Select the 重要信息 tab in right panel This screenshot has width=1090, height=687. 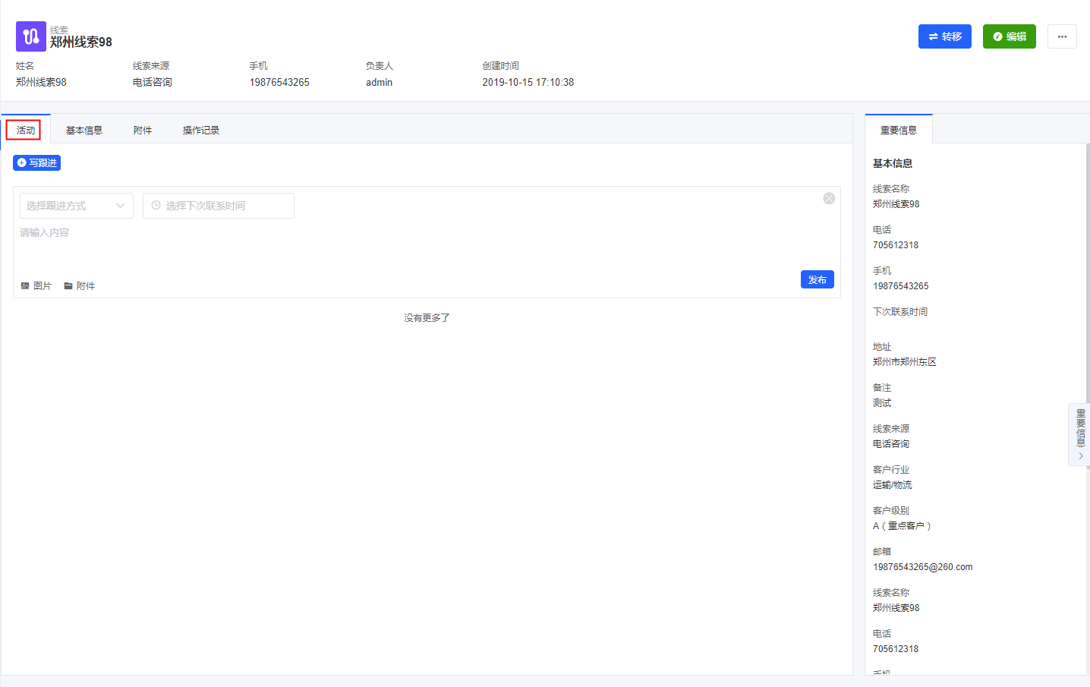point(898,131)
